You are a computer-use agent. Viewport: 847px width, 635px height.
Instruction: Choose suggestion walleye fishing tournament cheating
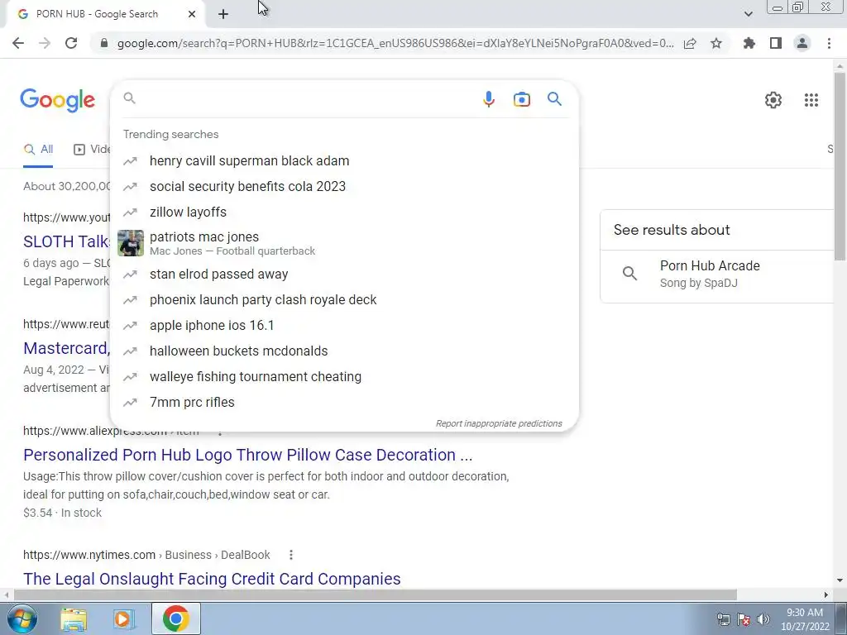[344, 377]
